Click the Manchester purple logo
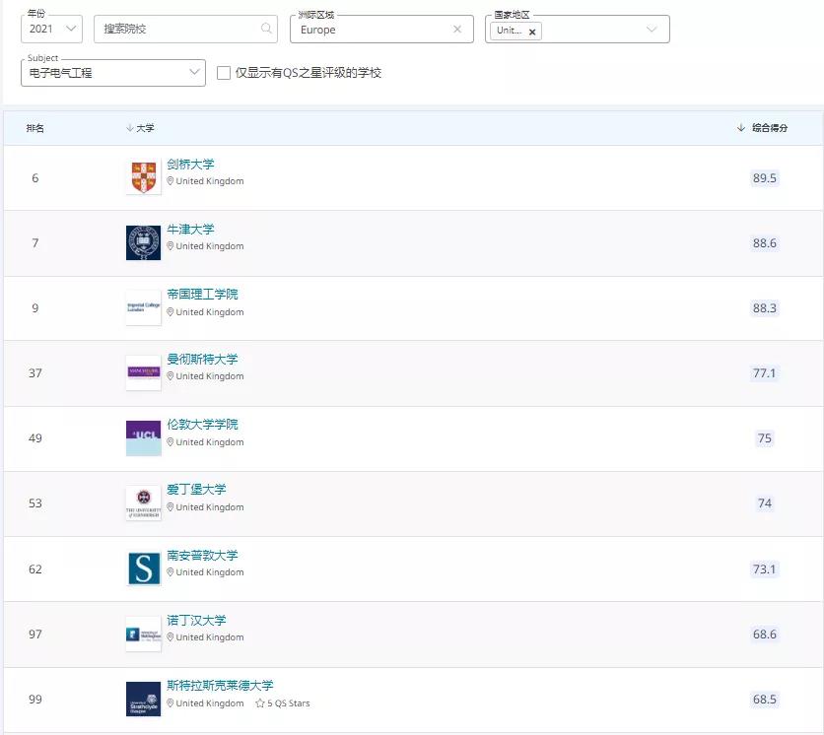824x735 pixels. pos(144,372)
